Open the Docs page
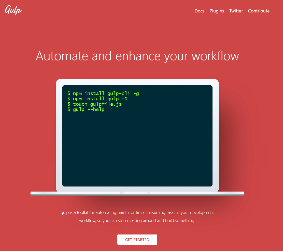Screen dimensions: 283x251 [x=200, y=11]
